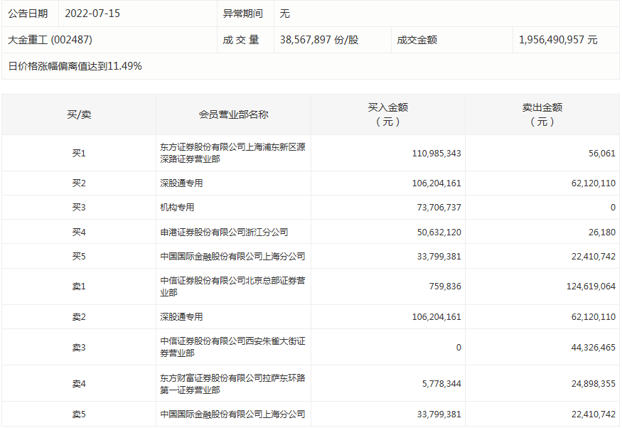Select the 买2 row label
Image resolution: width=622 pixels, height=428 pixels.
(79, 183)
